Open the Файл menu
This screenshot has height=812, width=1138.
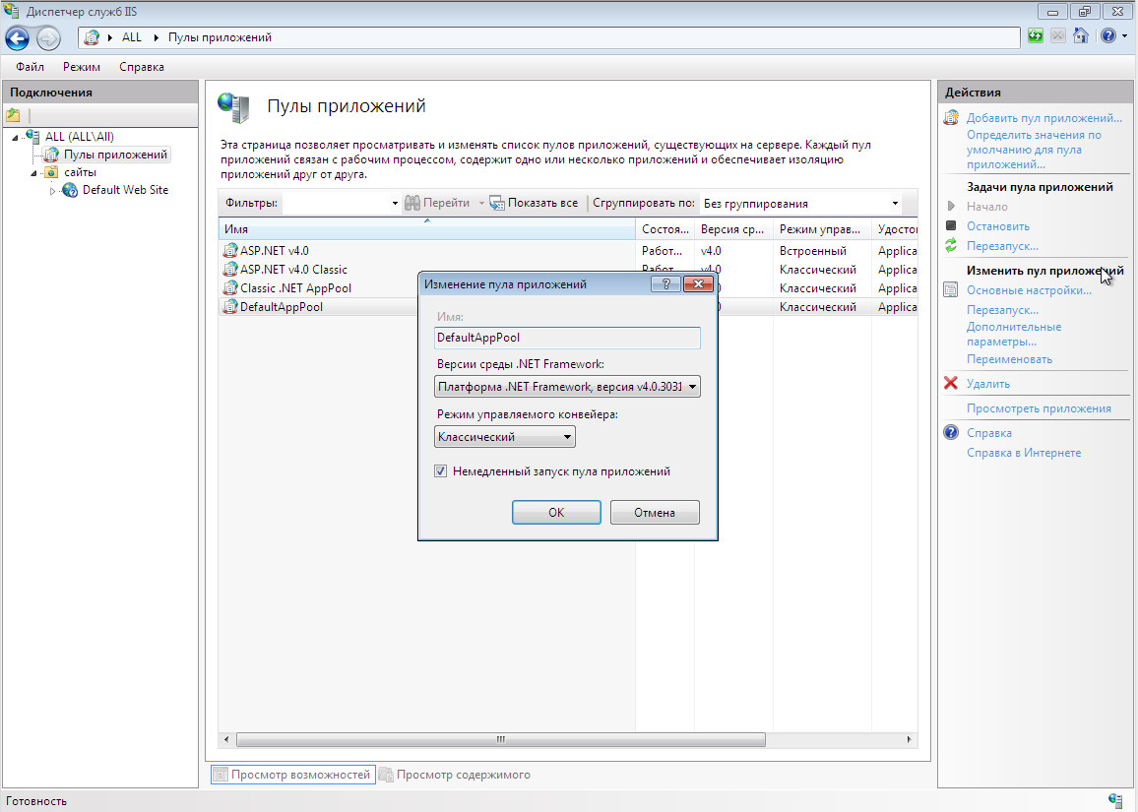(30, 67)
